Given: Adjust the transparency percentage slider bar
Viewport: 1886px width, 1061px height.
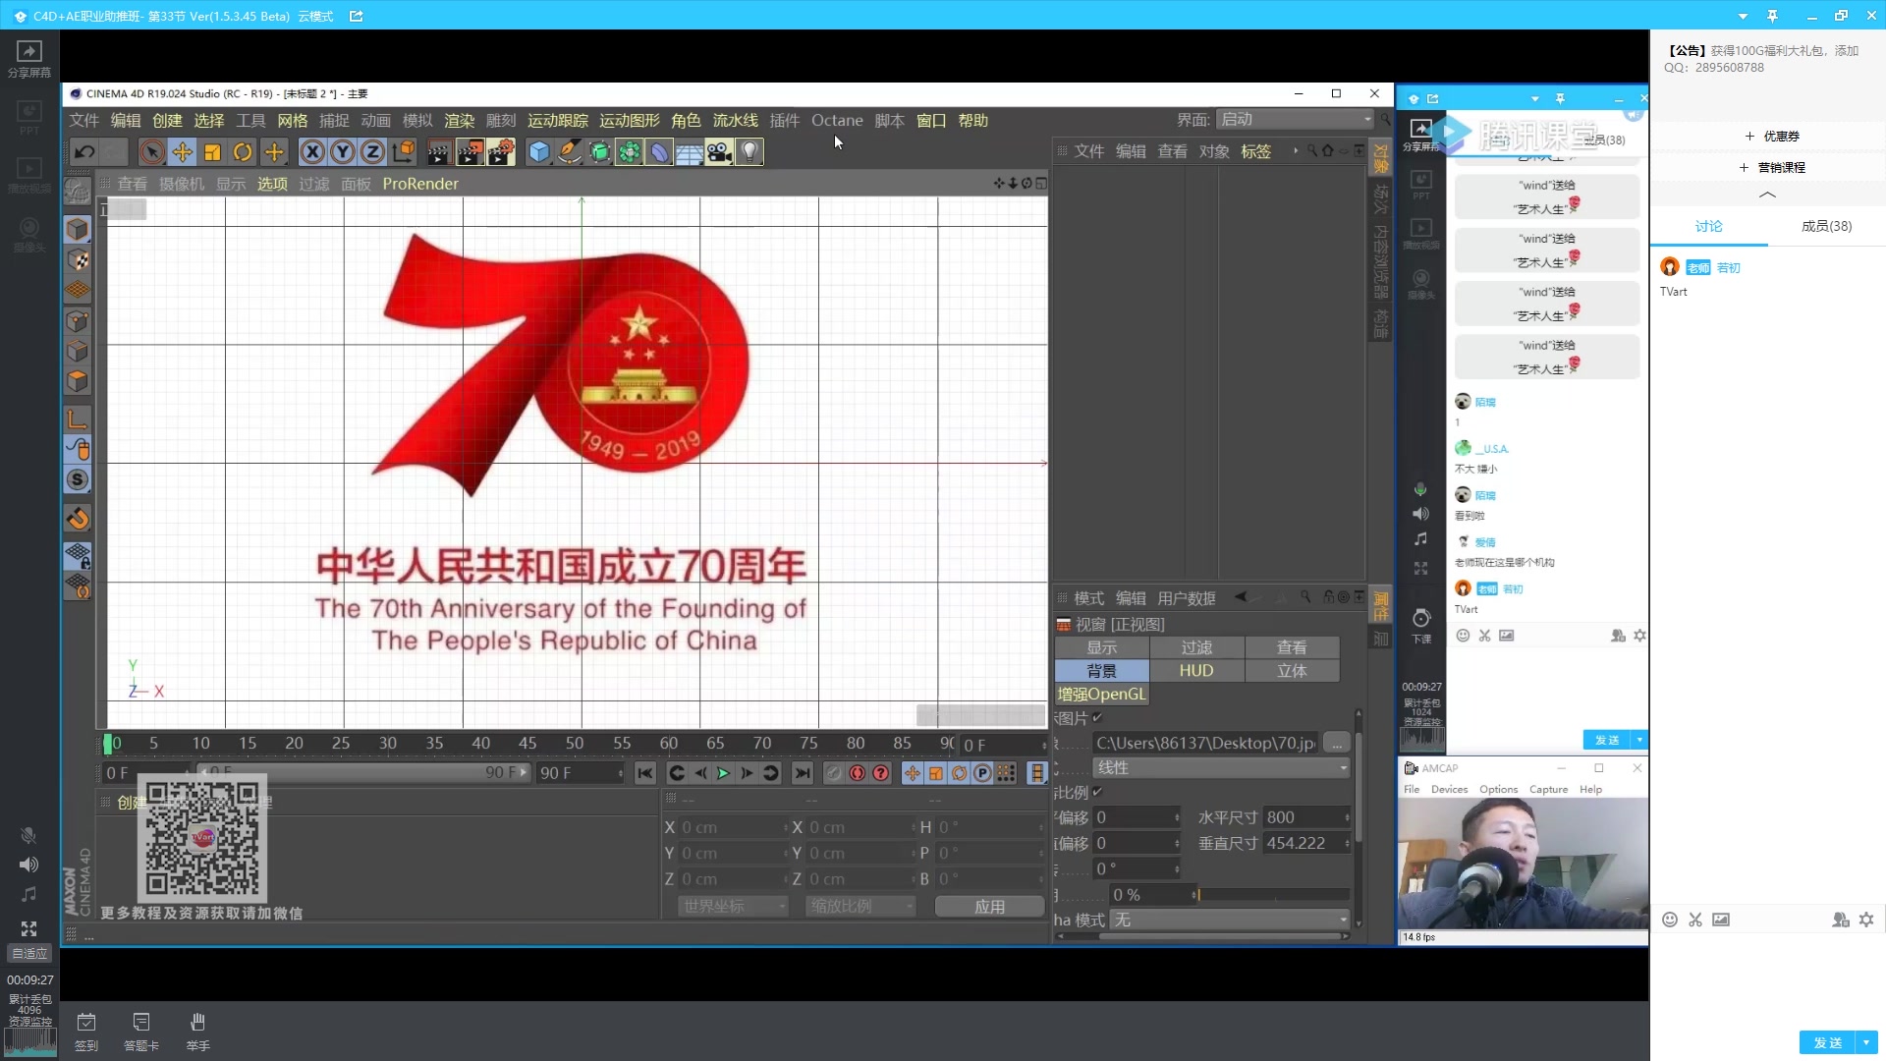Looking at the screenshot, I should pyautogui.click(x=1272, y=895).
